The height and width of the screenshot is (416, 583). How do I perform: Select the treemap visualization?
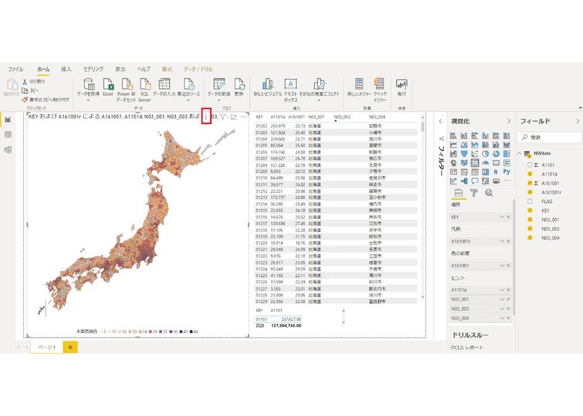(507, 154)
